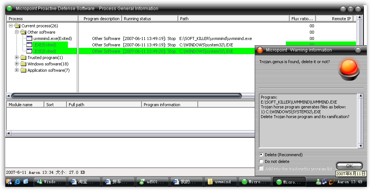This screenshot has height=191, width=371.
Task: Click the Trusted program folder icon
Action: (23, 58)
